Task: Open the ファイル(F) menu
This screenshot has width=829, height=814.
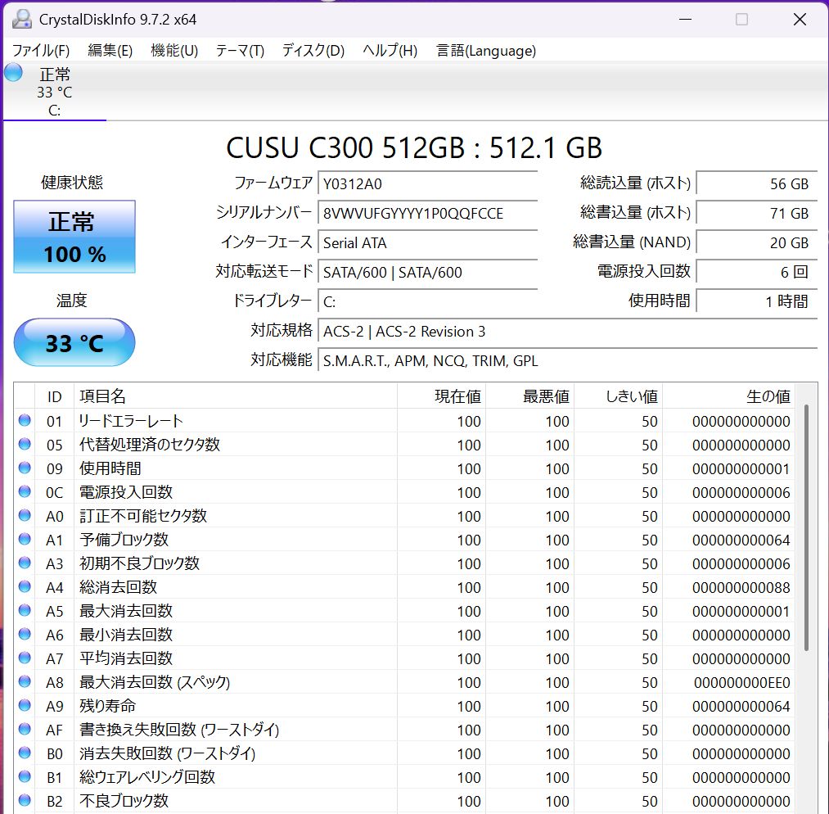Action: (x=41, y=50)
